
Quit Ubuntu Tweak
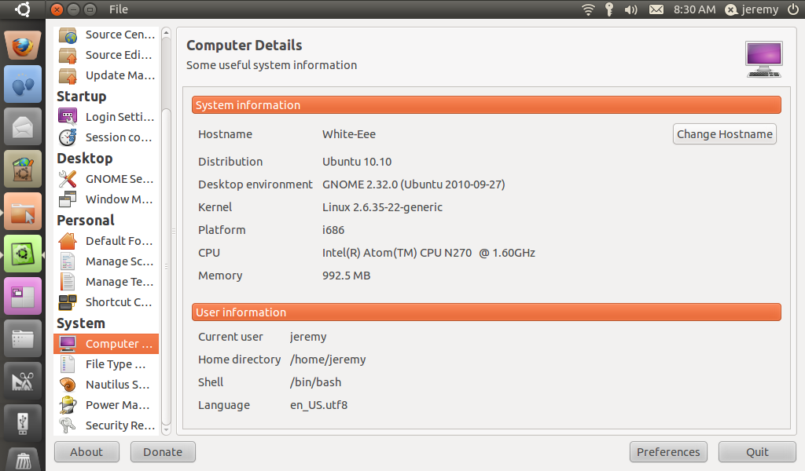click(x=757, y=452)
